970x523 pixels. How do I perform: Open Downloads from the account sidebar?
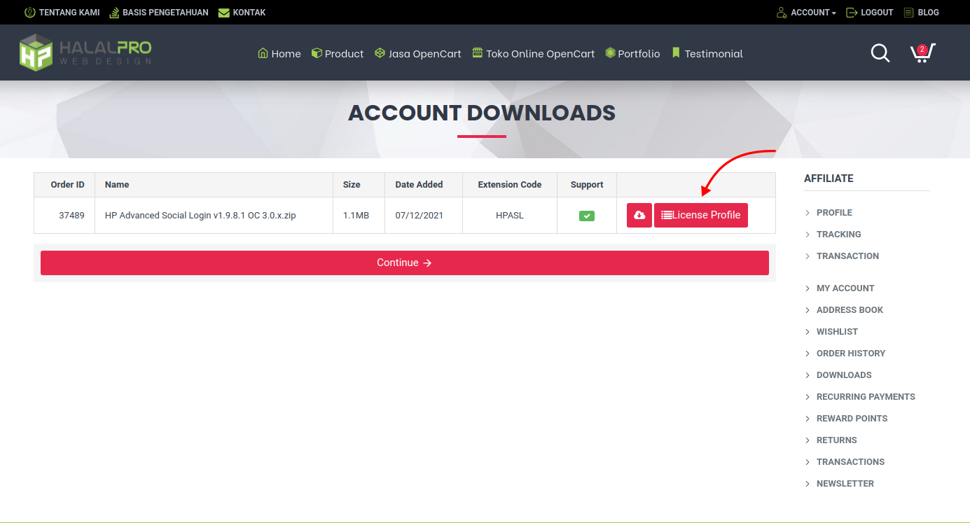click(x=843, y=375)
